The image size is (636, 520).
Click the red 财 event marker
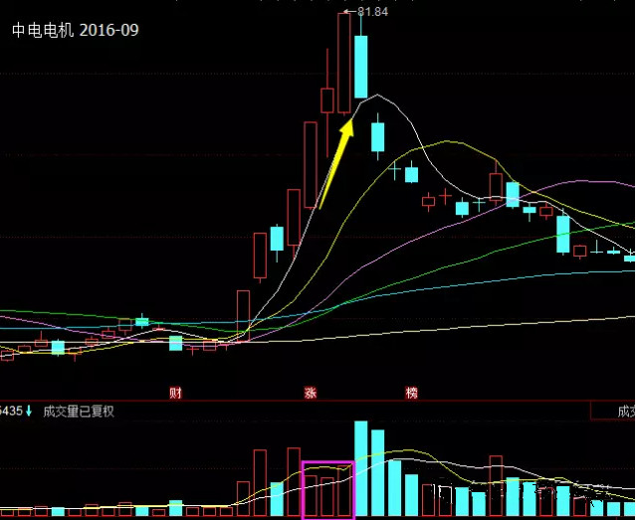(x=175, y=393)
